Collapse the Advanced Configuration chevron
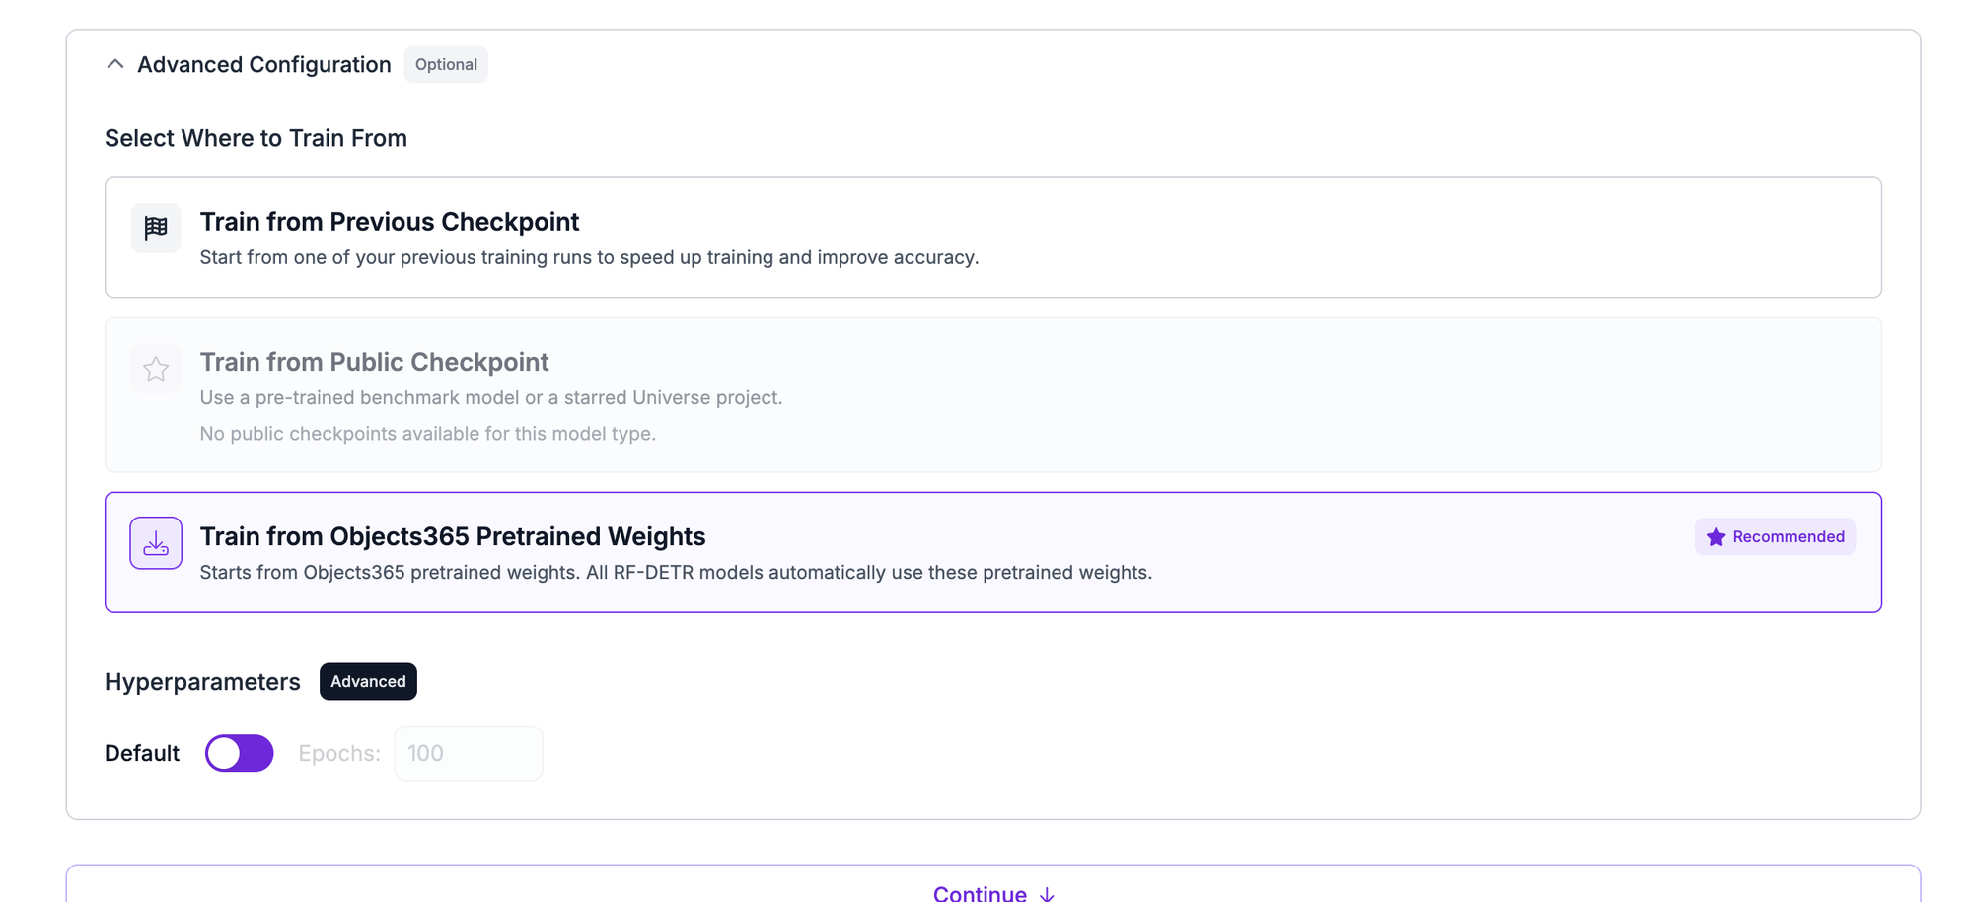Screen dimensions: 1973x902 pyautogui.click(x=115, y=64)
